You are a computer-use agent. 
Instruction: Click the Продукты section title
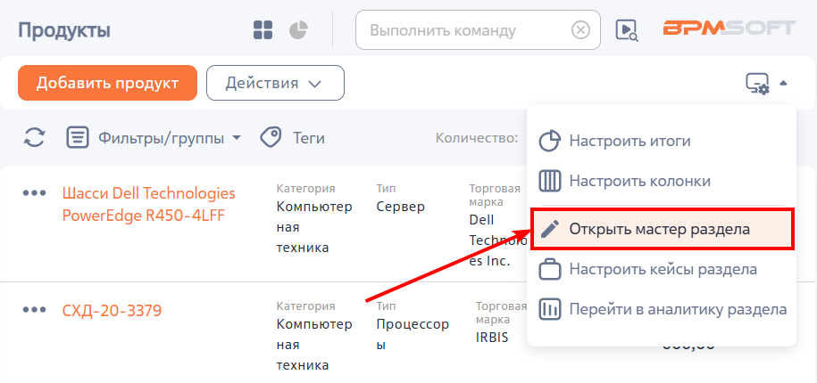[64, 30]
